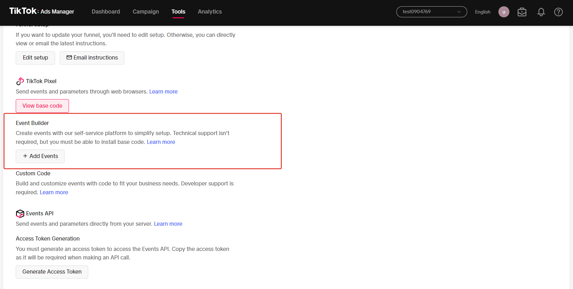573x289 pixels.
Task: Open the English language selector
Action: click(482, 12)
